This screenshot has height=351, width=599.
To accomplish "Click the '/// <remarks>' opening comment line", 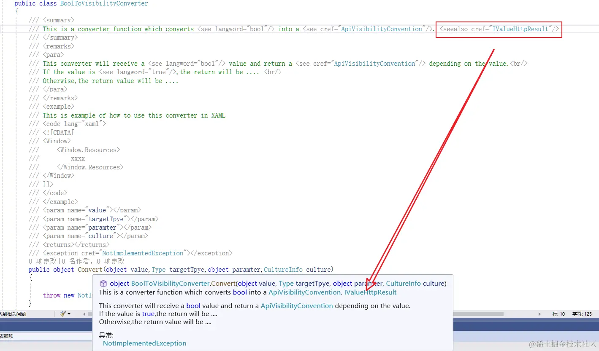I will (x=51, y=46).
